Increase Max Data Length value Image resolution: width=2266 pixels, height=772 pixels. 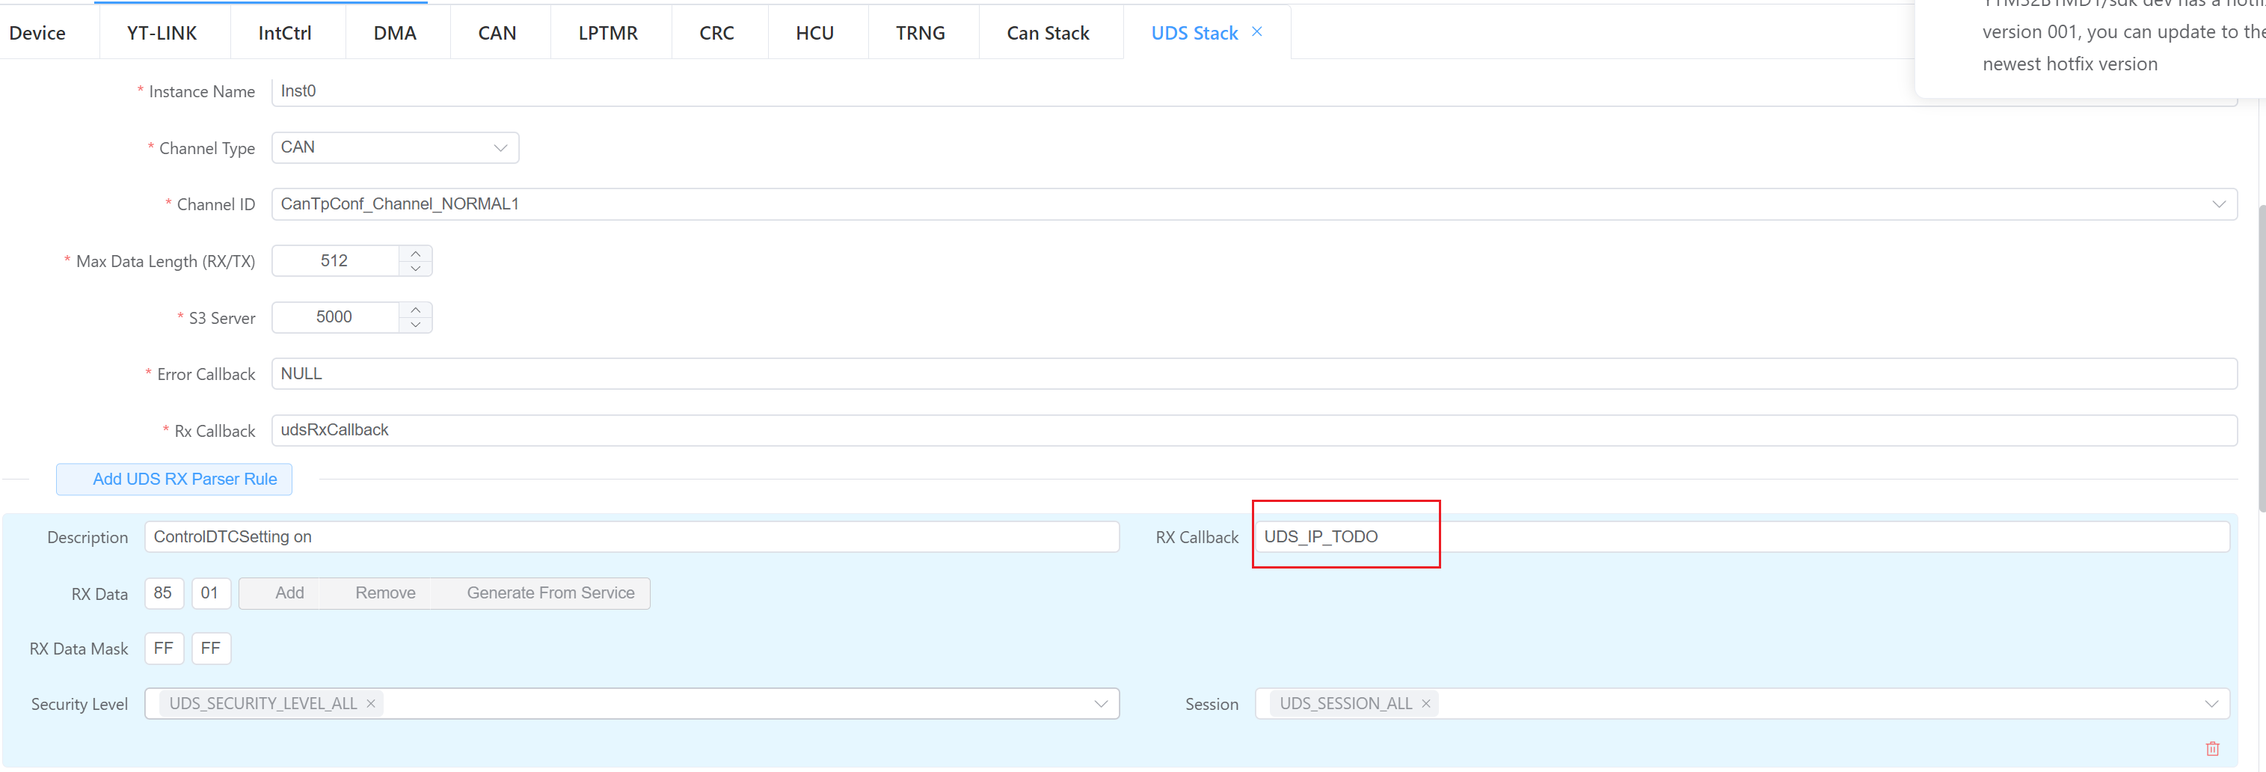point(415,254)
